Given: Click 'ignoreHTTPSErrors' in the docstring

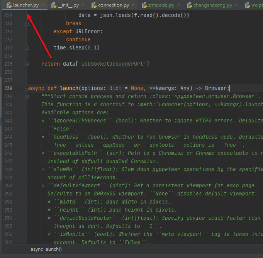Looking at the screenshot, I should [80, 121].
